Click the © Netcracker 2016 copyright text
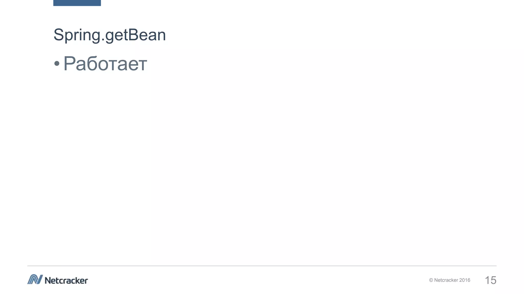524x294 pixels. [x=450, y=280]
